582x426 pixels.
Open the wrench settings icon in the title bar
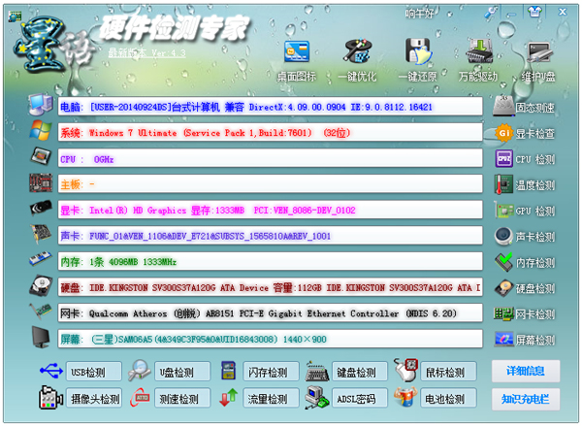[x=491, y=13]
